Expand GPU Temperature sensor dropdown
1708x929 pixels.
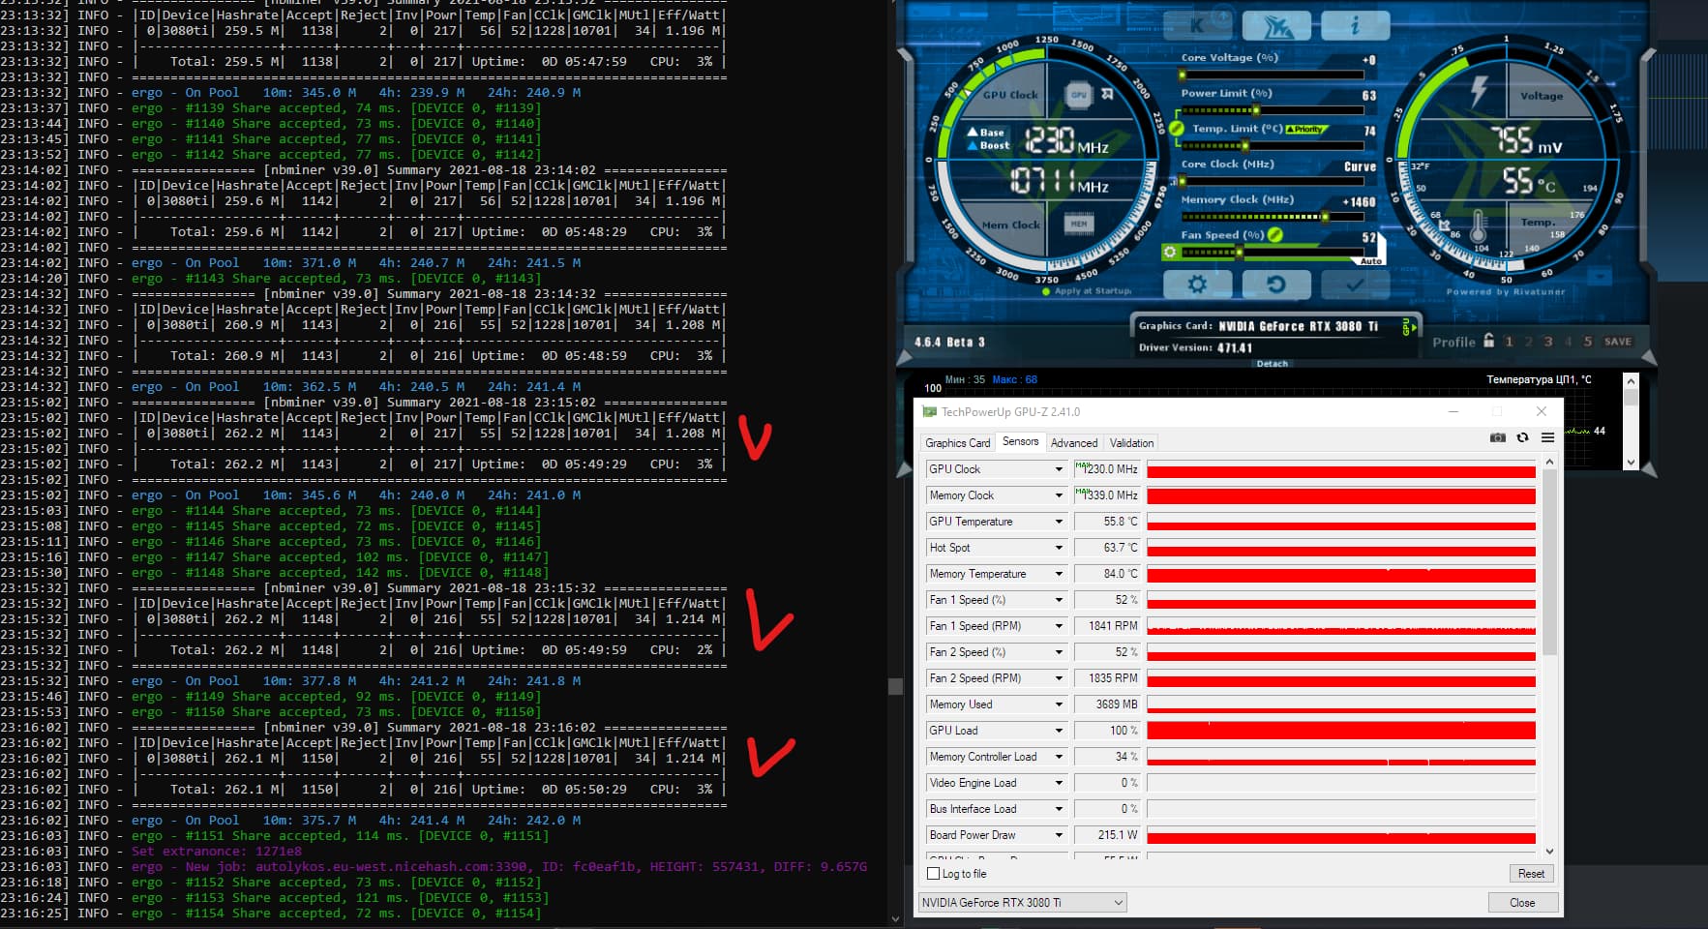point(1059,522)
